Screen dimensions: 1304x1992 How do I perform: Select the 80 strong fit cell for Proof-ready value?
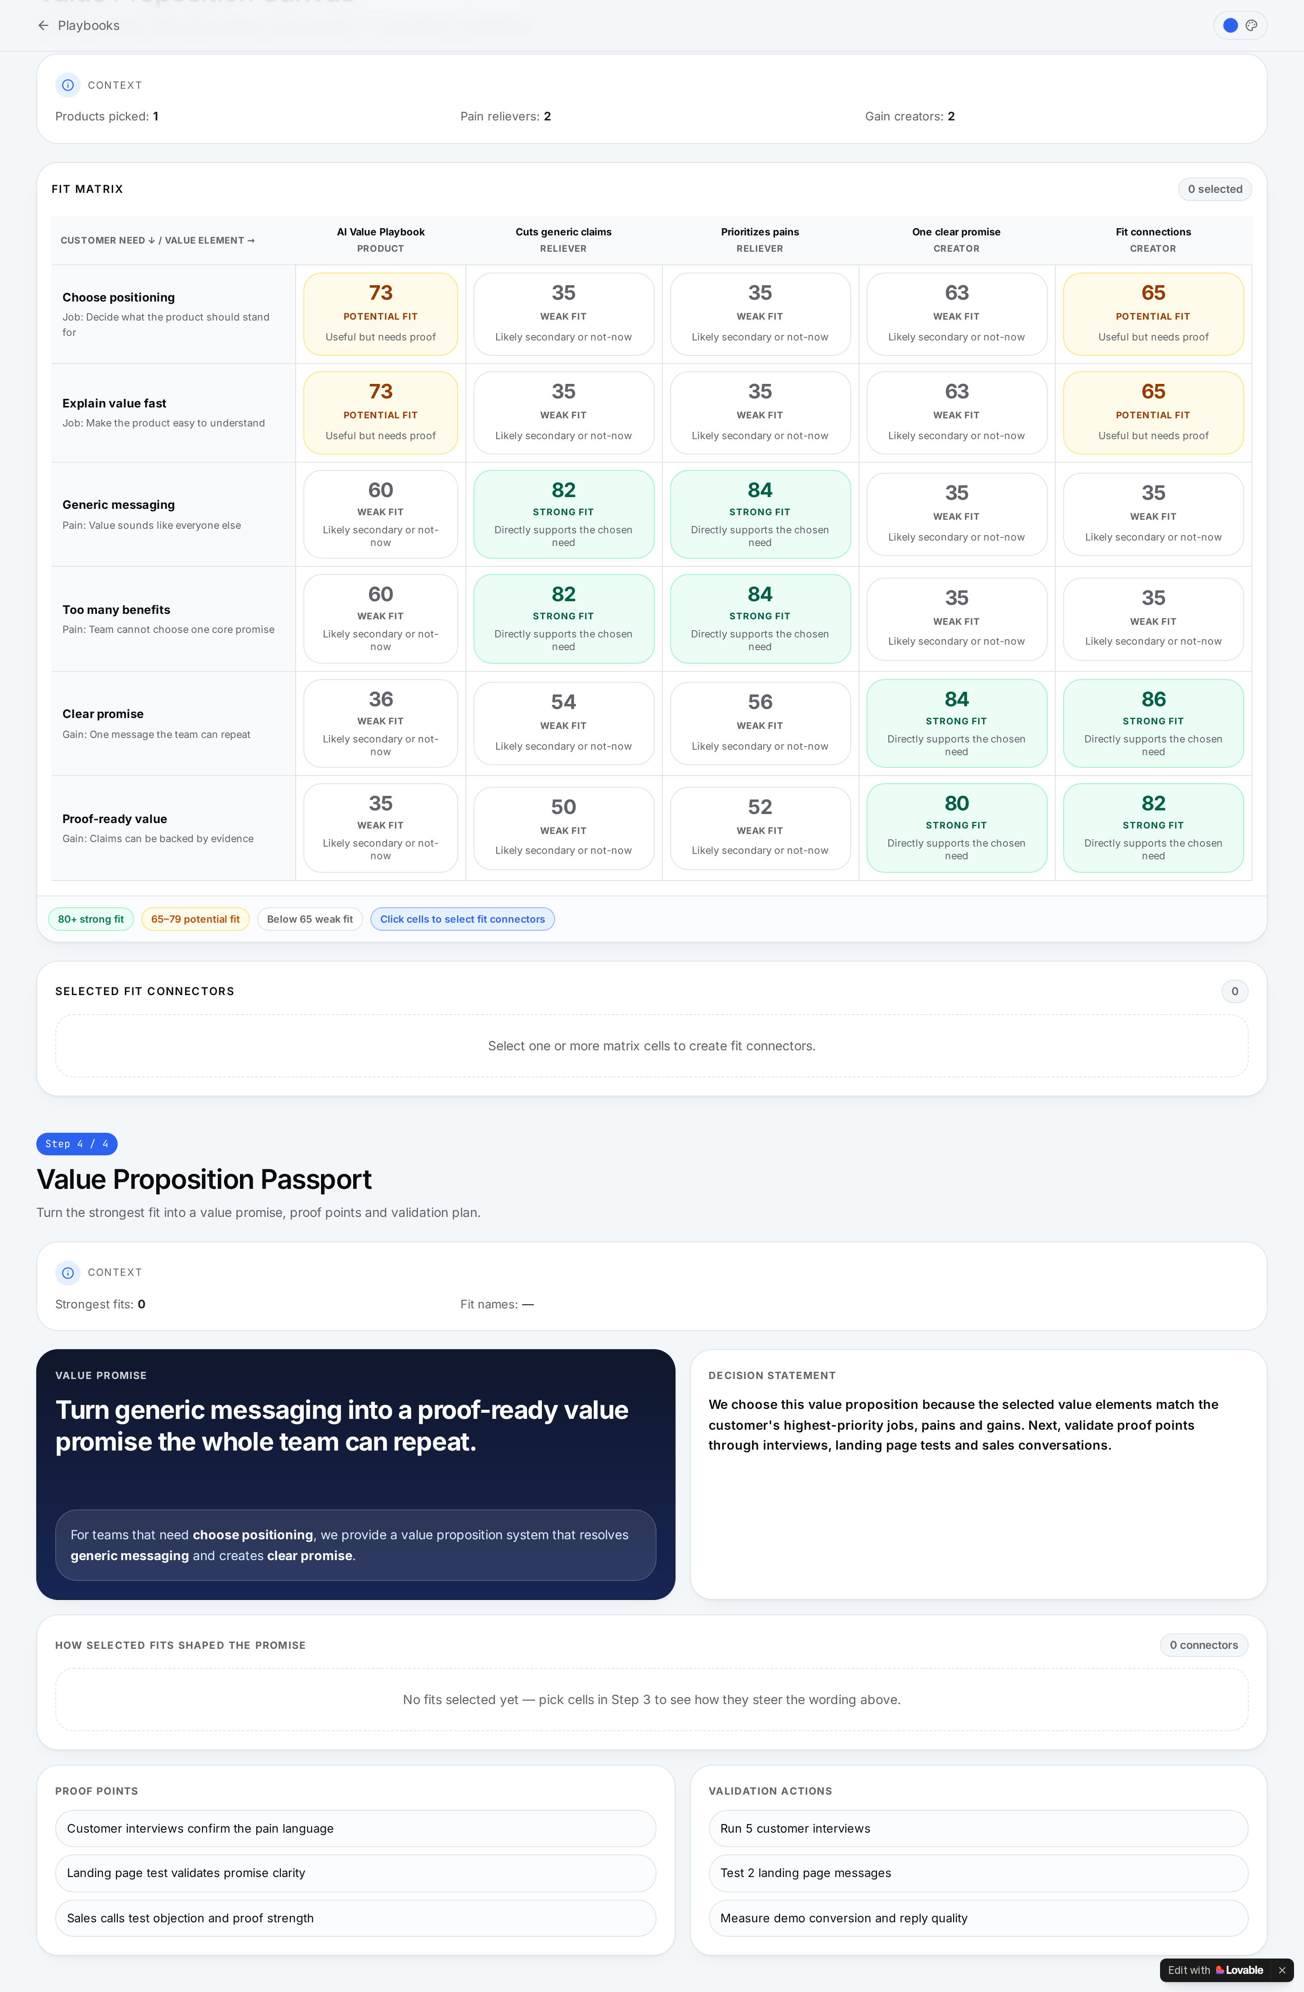[957, 828]
